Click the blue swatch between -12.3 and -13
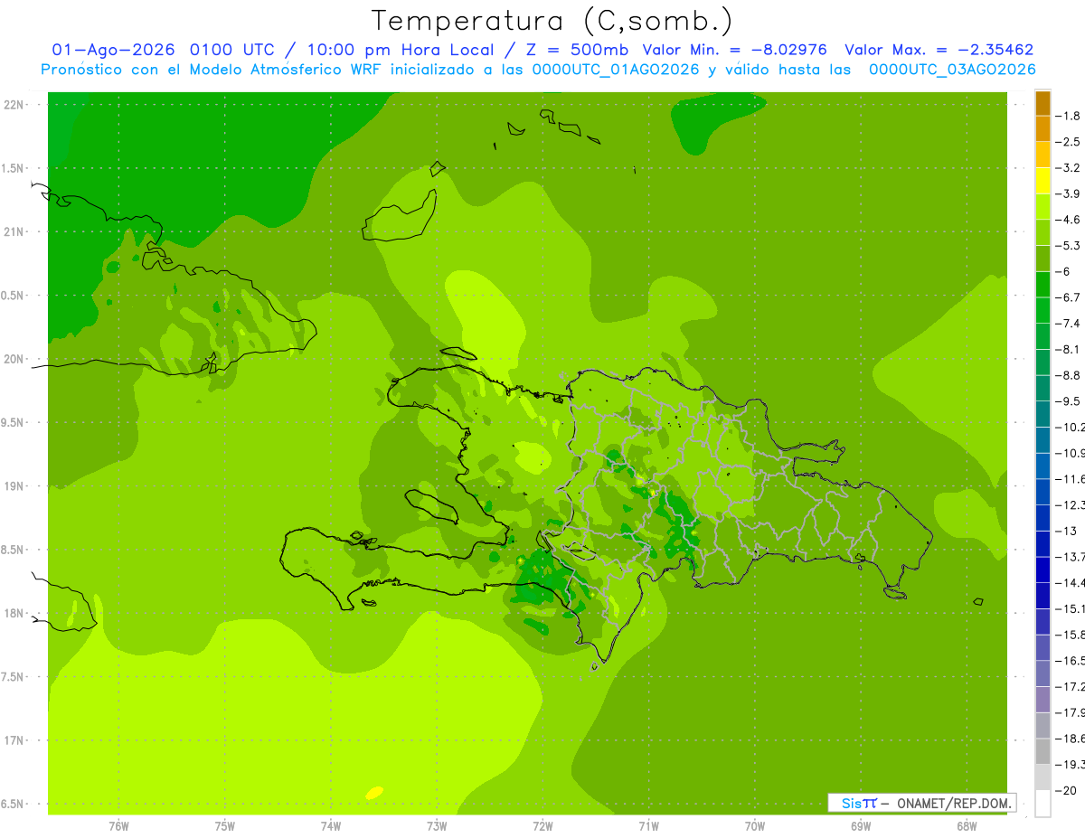1085x838 pixels. (x=1043, y=518)
